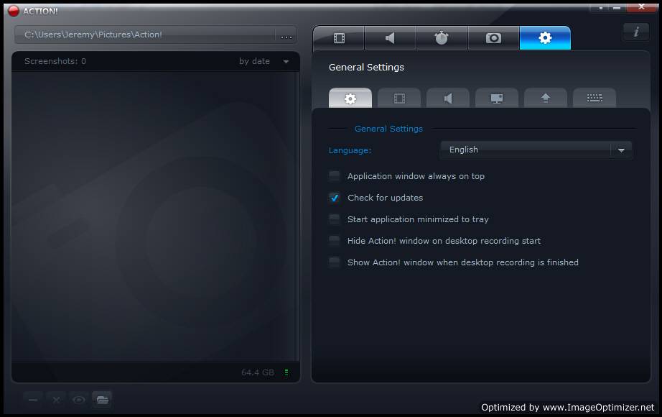Open the hotkeys keyboard settings sub-tab

[x=595, y=98]
